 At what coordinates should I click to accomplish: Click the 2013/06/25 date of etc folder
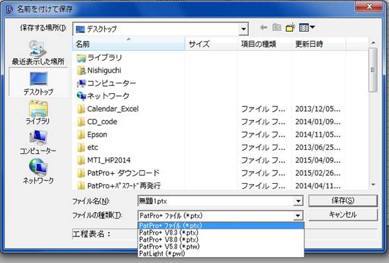[x=318, y=147]
